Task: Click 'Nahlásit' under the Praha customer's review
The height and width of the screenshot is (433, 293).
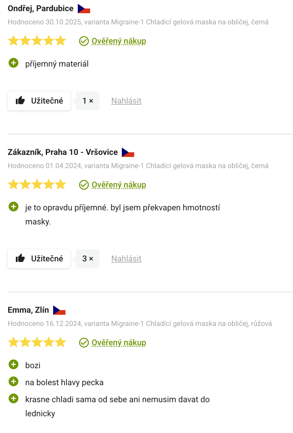Action: 126,258
